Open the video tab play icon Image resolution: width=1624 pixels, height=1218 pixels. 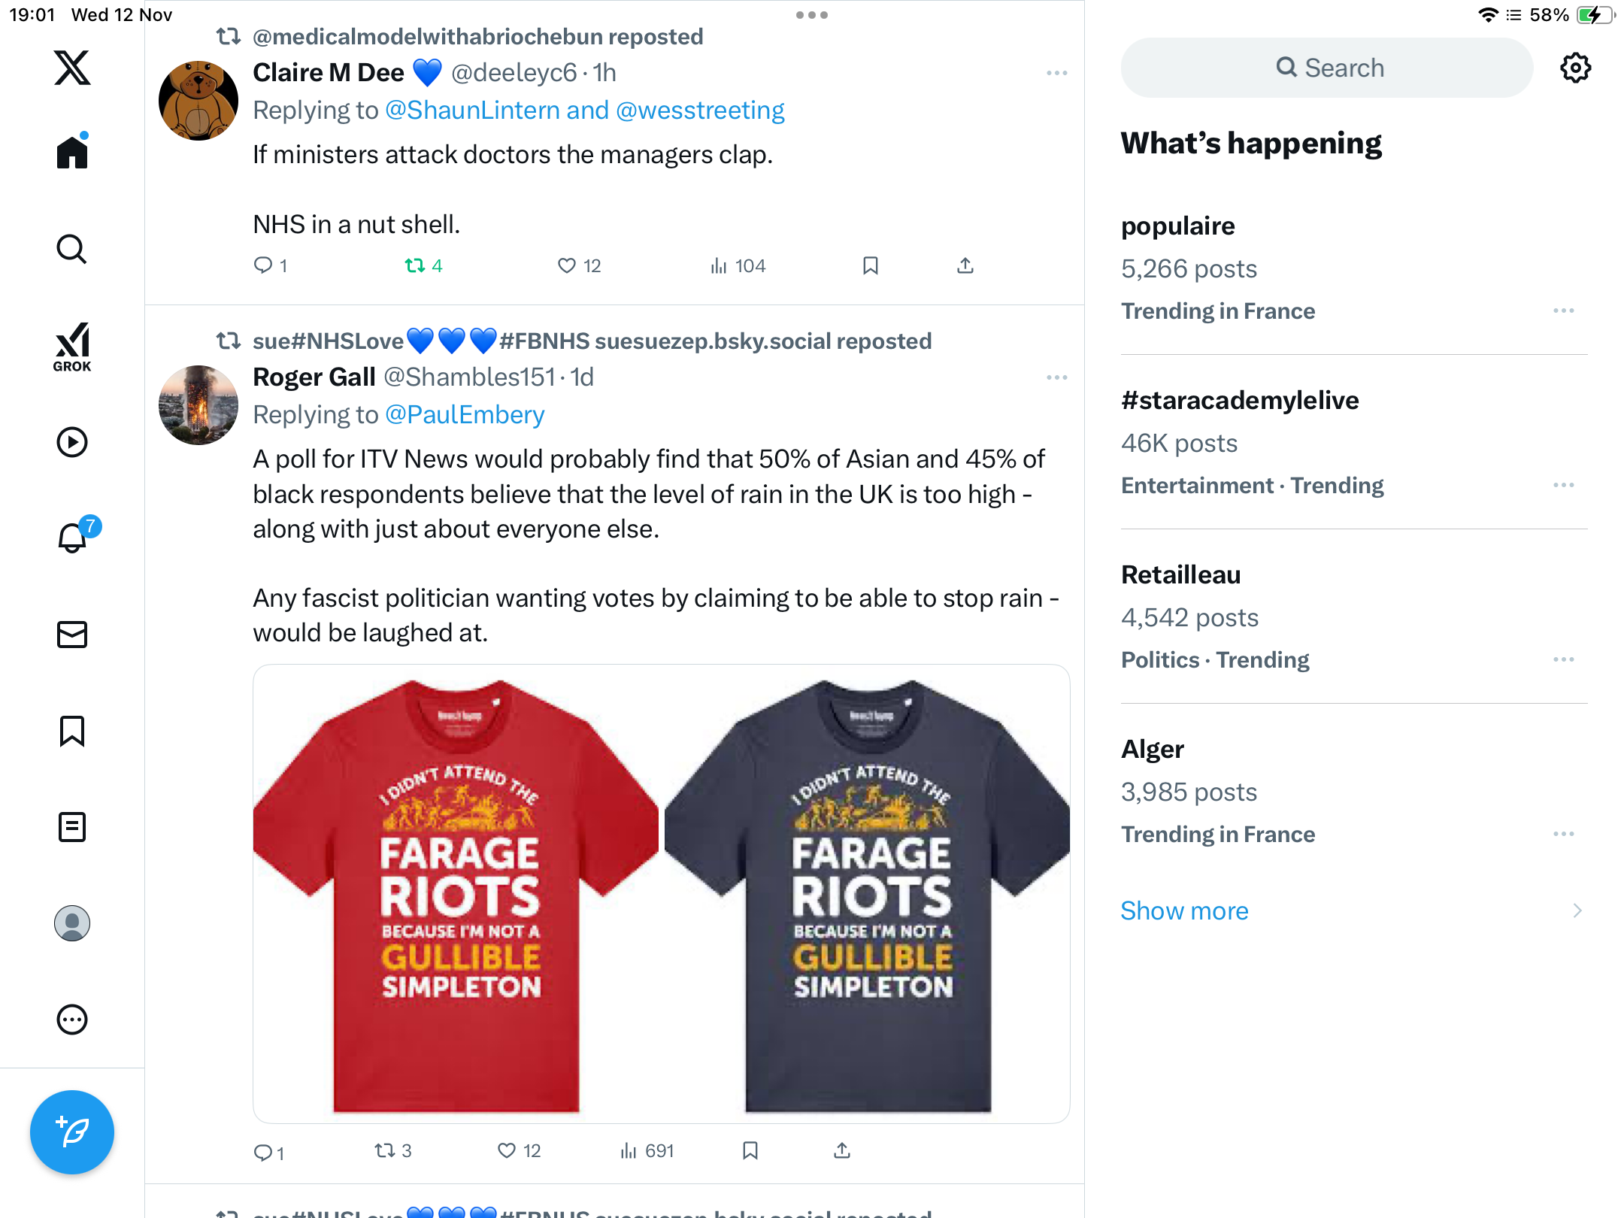tap(72, 442)
